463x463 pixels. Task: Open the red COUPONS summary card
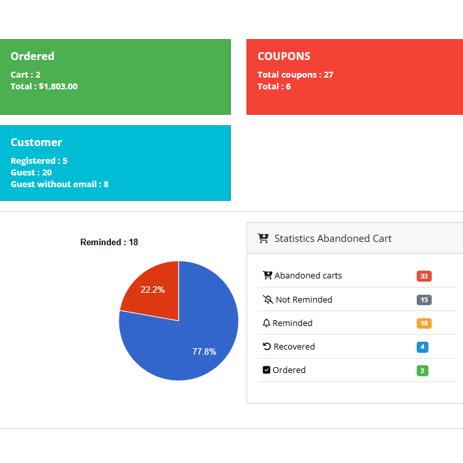[354, 76]
